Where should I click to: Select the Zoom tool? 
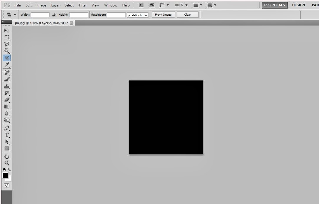[x=7, y=163]
